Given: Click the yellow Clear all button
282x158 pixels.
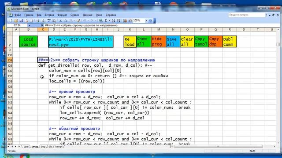Looking at the screenshot, I should pos(187,42).
